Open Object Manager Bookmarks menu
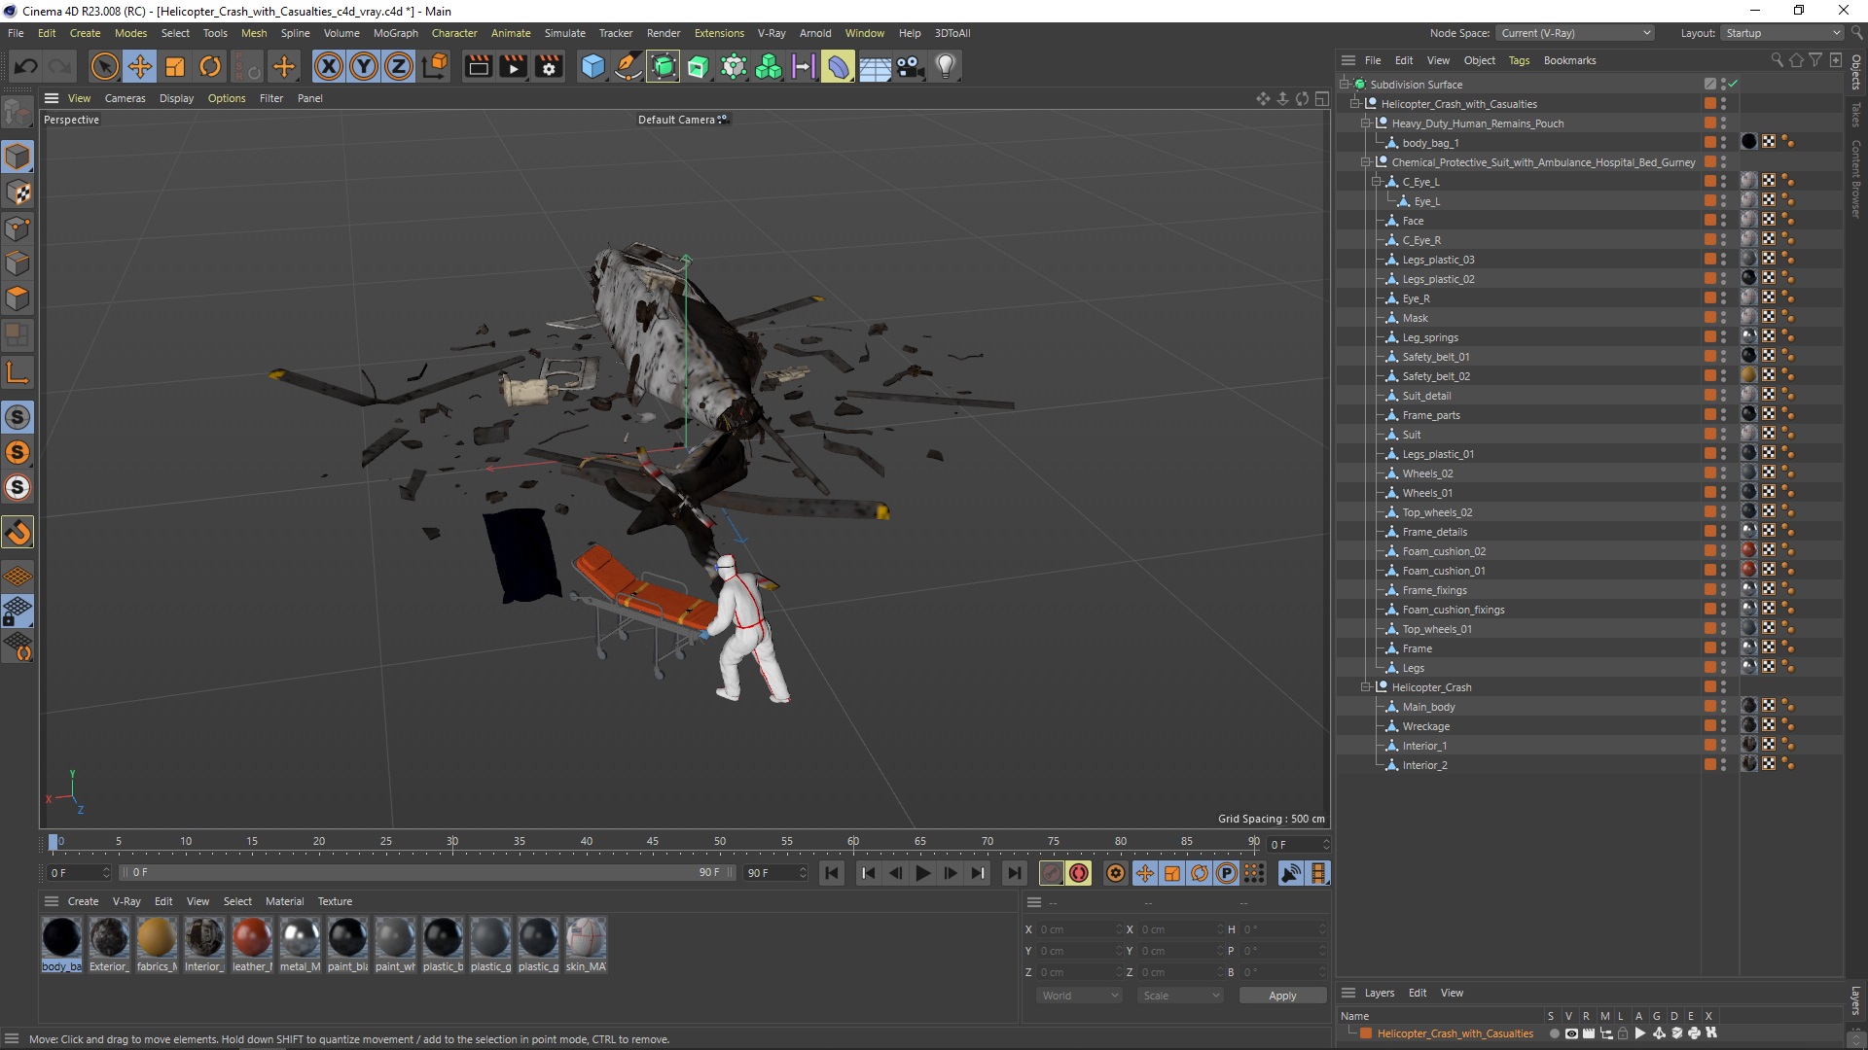Image resolution: width=1868 pixels, height=1050 pixels. click(x=1569, y=60)
